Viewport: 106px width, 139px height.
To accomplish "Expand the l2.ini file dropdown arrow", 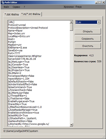I will click(99, 22).
